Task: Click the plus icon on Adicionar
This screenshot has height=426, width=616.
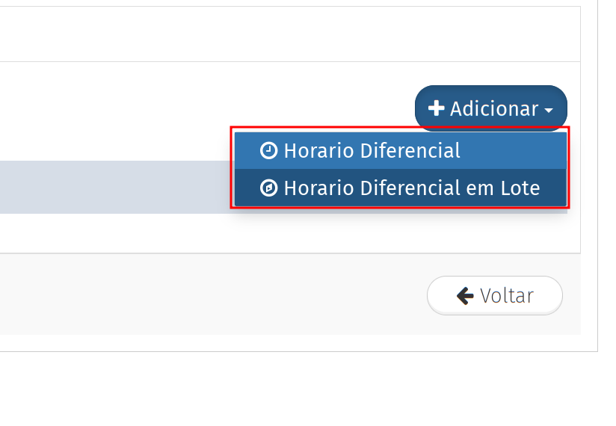Action: coord(436,108)
